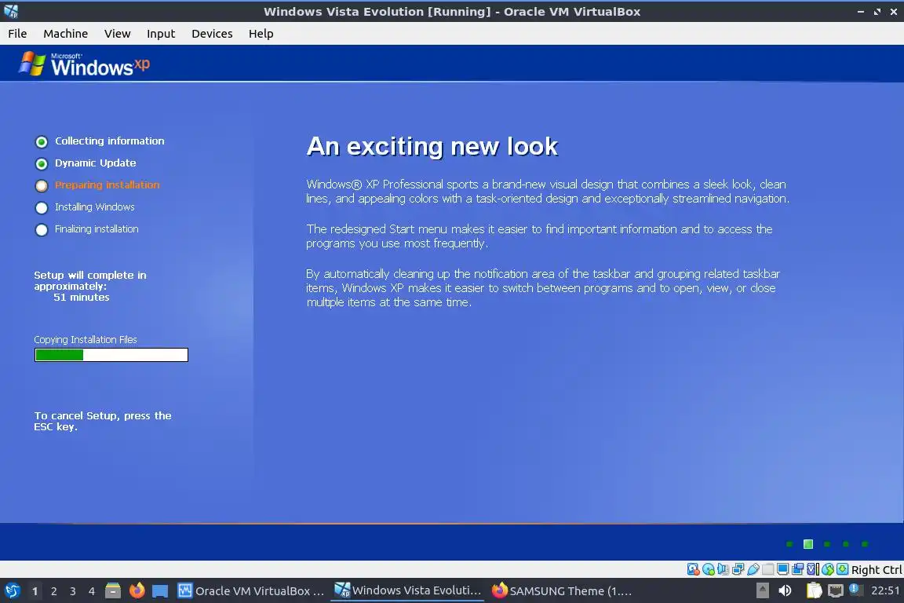Click the Dynamic Update step bullet
The image size is (904, 603).
tap(42, 164)
